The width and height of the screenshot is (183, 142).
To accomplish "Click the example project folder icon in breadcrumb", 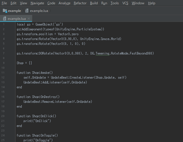I will point(5,11).
